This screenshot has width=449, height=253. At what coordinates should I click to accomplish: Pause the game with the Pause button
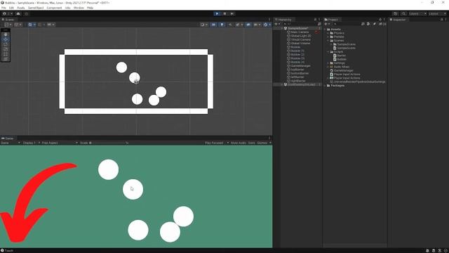coord(224,14)
